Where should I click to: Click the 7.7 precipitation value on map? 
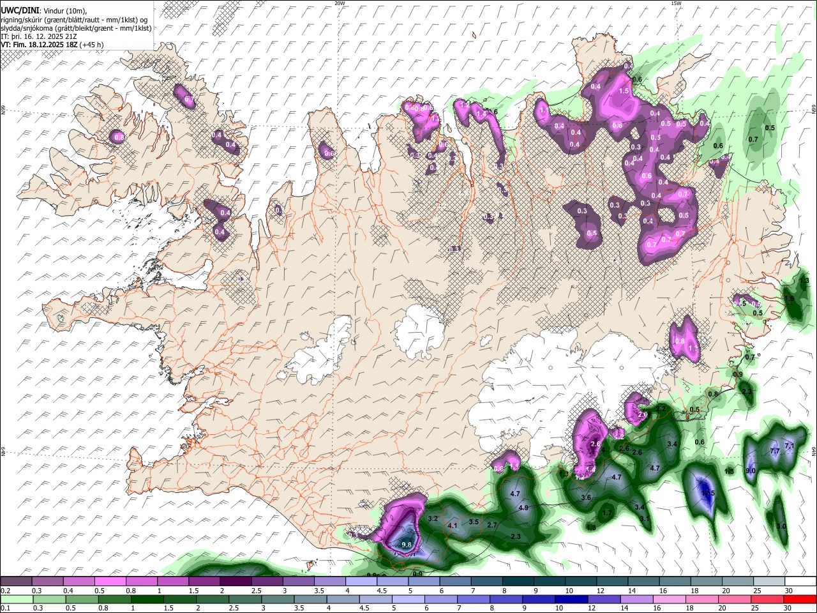[x=775, y=451]
